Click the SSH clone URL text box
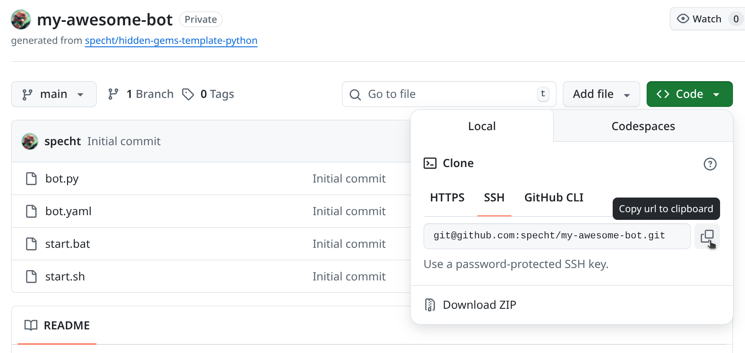This screenshot has height=353, width=745. pyautogui.click(x=556, y=236)
